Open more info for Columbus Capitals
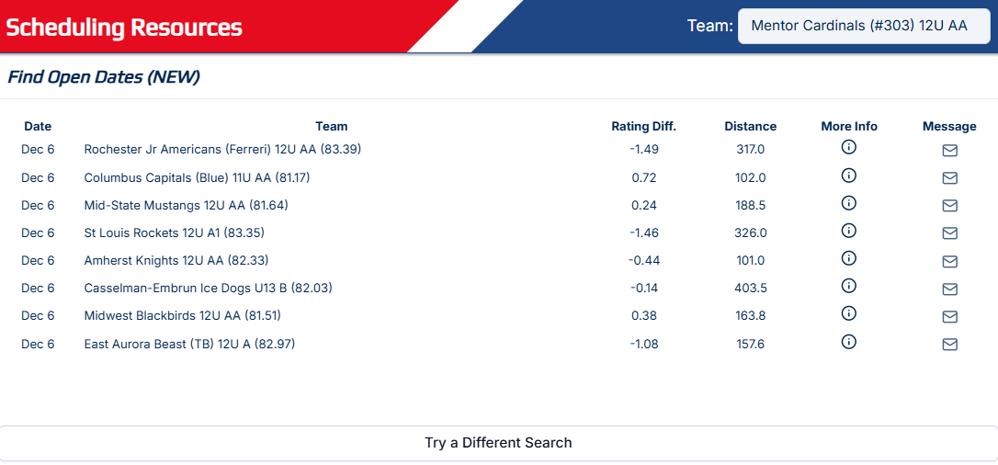This screenshot has height=465, width=998. [x=848, y=175]
